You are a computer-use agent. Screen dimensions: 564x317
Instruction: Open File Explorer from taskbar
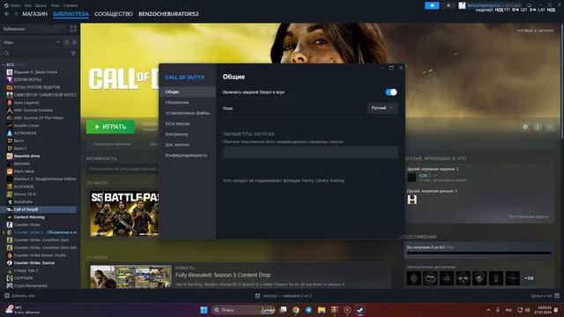322,310
